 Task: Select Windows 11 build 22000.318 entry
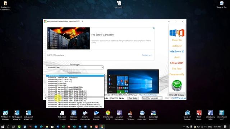tap(75, 83)
